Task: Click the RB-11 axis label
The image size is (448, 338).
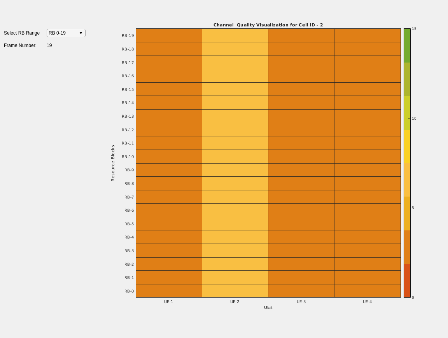Action: (128, 143)
